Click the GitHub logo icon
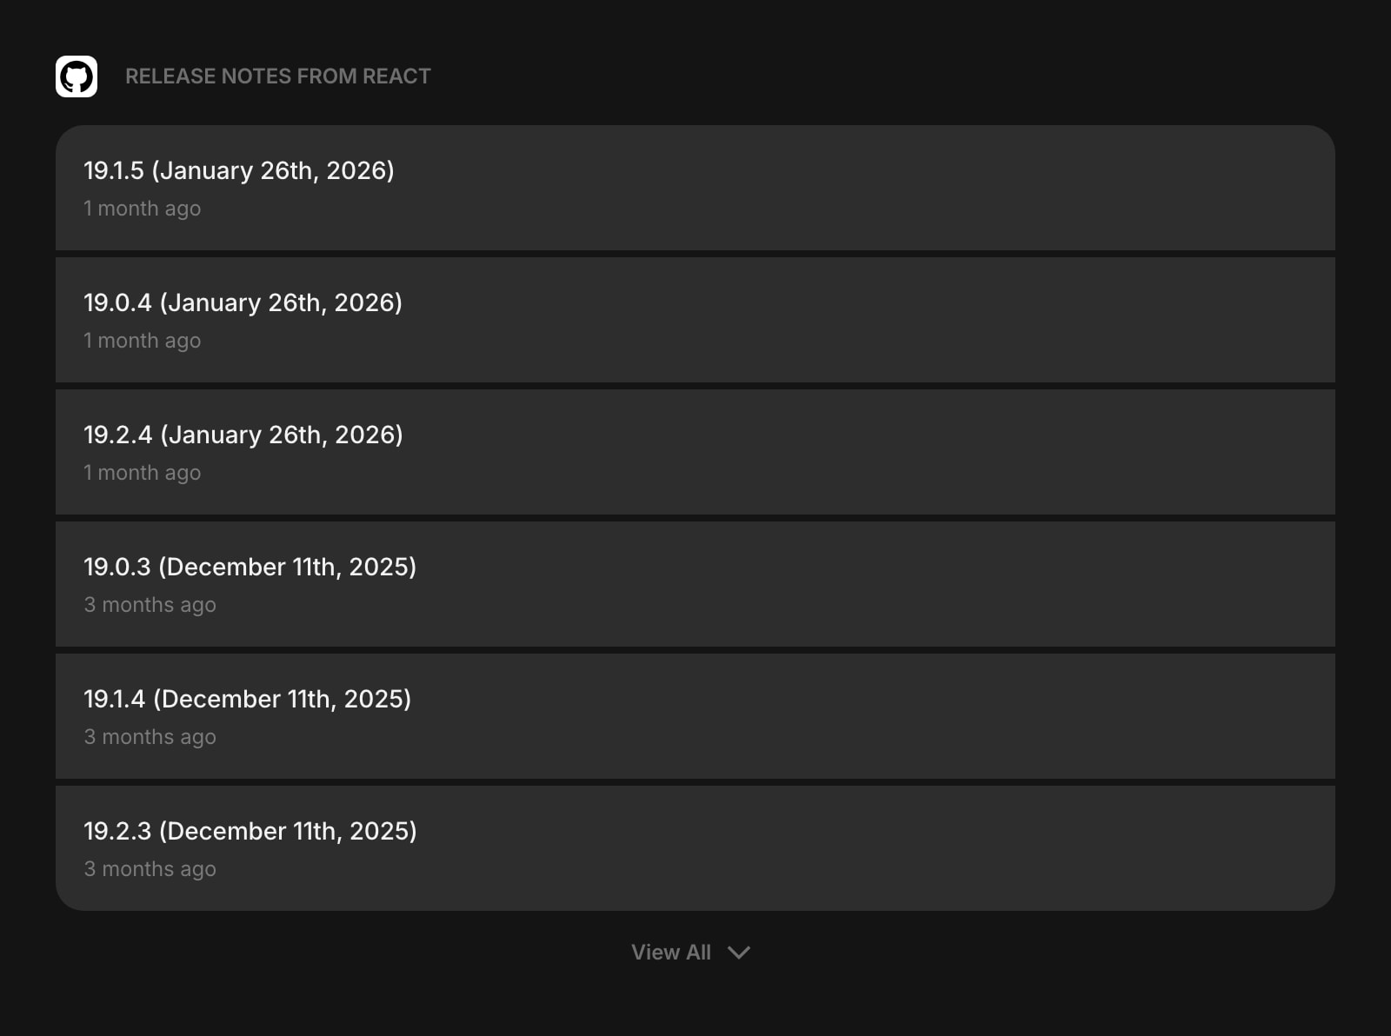This screenshot has height=1036, width=1391. tap(77, 76)
